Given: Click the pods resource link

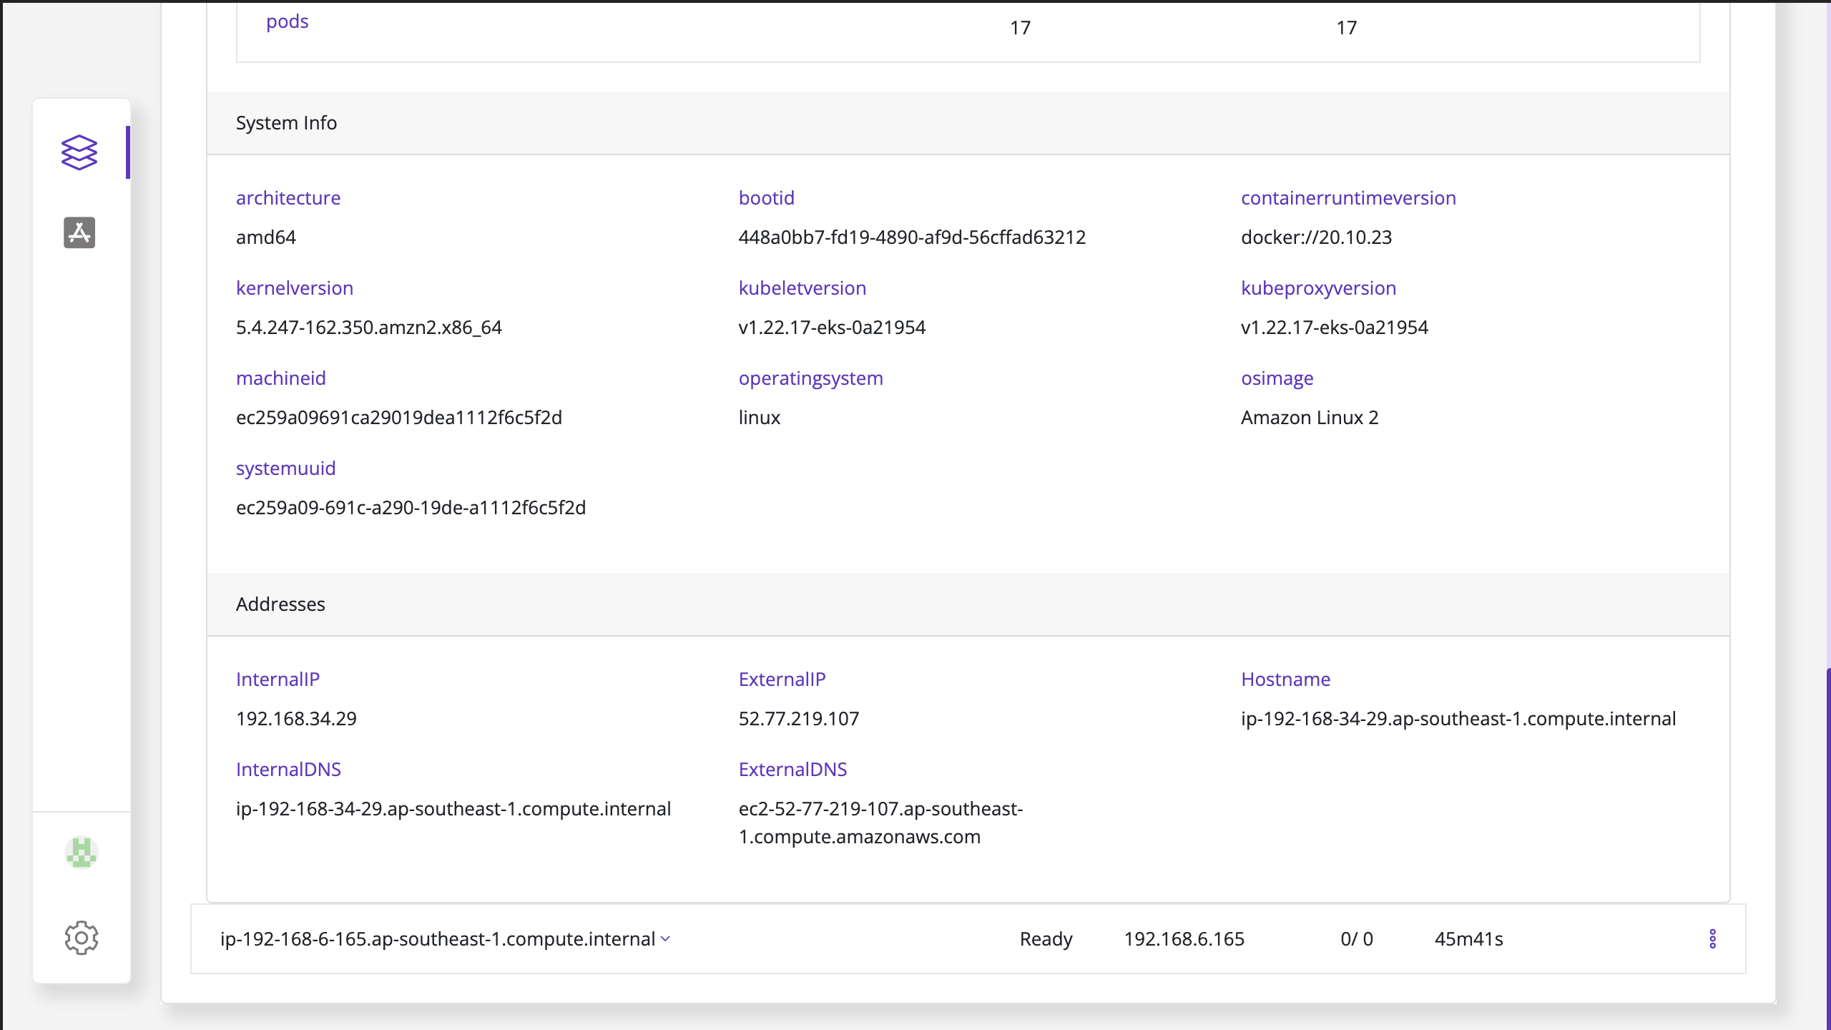Looking at the screenshot, I should point(287,21).
